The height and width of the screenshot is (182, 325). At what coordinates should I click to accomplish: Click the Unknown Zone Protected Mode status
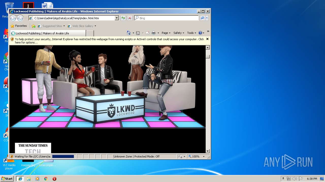[145, 156]
